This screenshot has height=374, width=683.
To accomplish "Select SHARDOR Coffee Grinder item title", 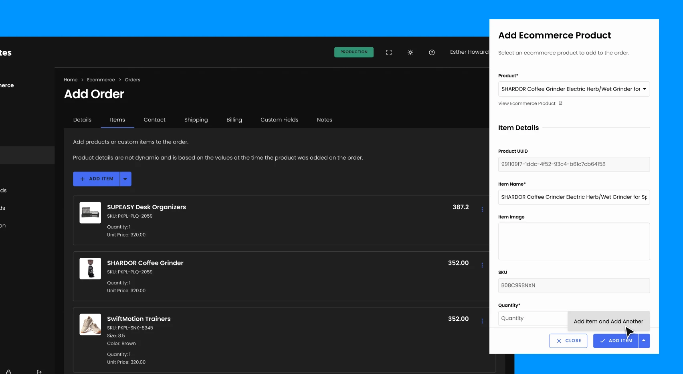I will click(x=145, y=263).
